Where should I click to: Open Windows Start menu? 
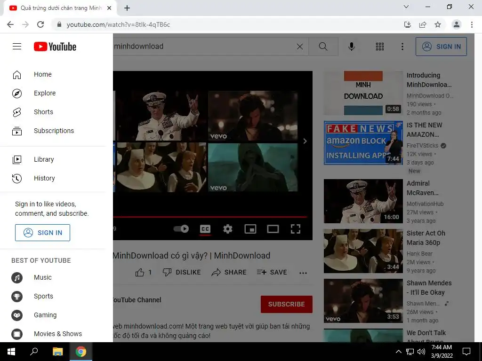pyautogui.click(x=11, y=352)
